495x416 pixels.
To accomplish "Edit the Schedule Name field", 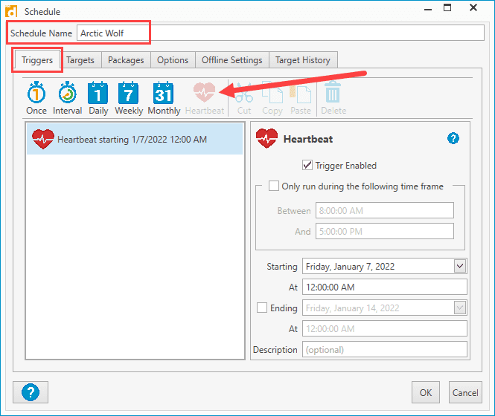I will pyautogui.click(x=281, y=33).
